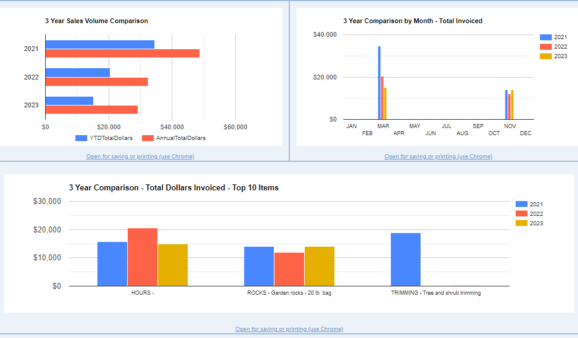Click the AnnualTotalDollars legend swatch

(148, 138)
